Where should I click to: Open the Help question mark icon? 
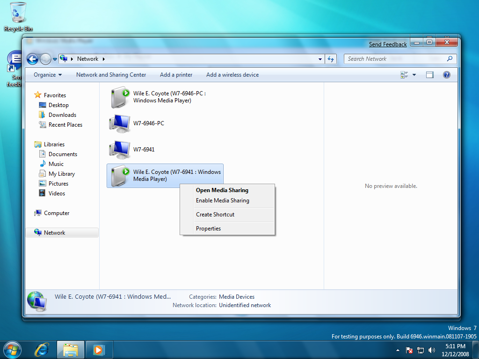(446, 75)
